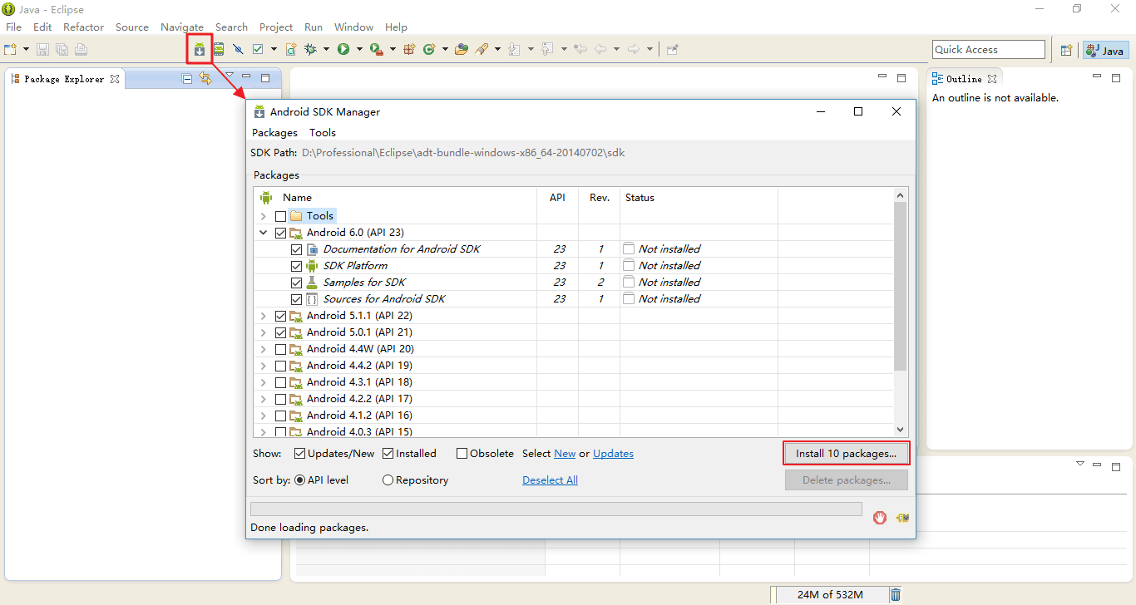Collapse the Android 6.0 (API 23) node
1136x605 pixels.
tap(264, 233)
